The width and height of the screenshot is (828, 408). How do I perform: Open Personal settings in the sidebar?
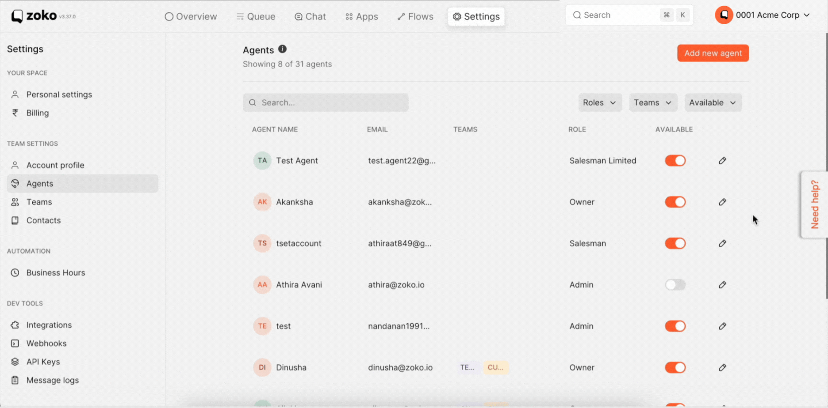(83, 94)
